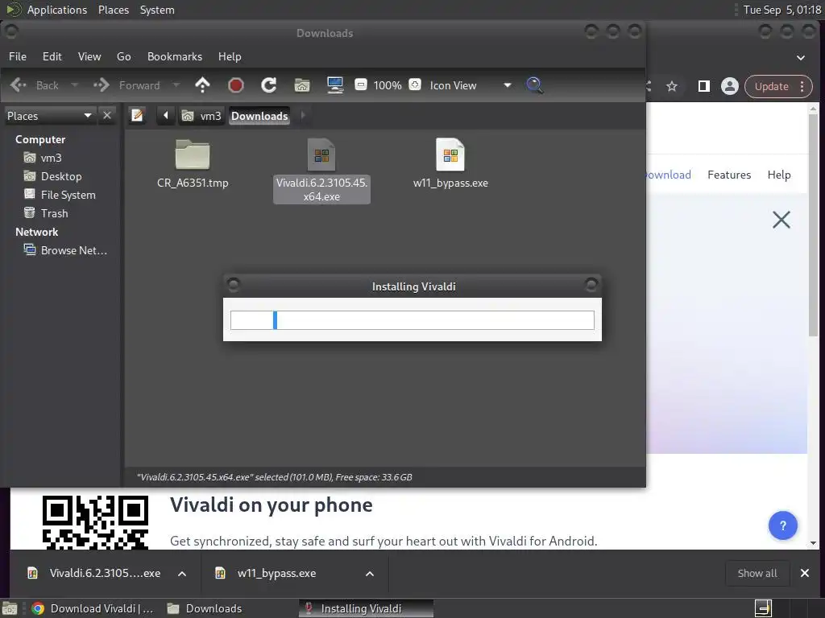Click the clock in the top panel
825x618 pixels.
(x=781, y=10)
